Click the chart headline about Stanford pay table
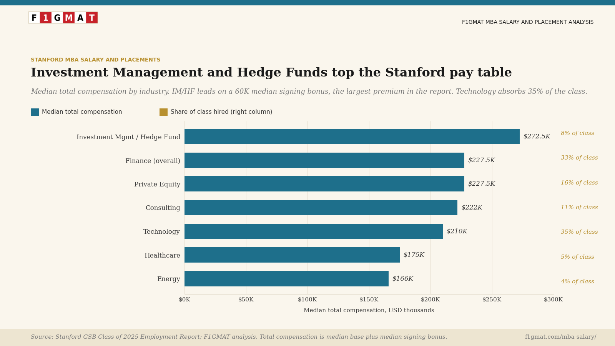 [271, 73]
